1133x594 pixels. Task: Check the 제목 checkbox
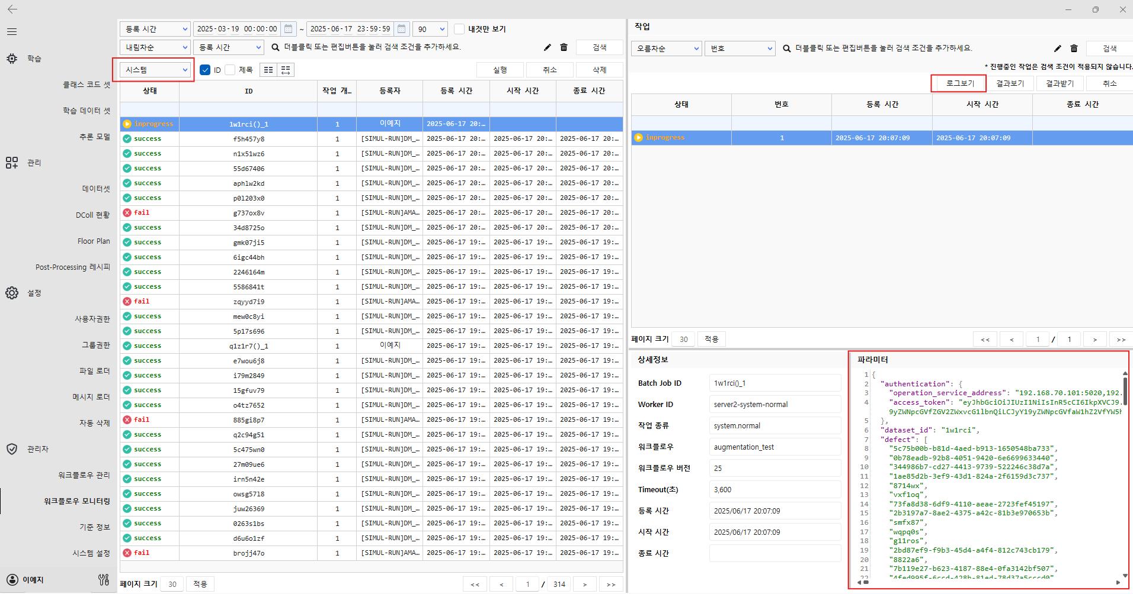tap(231, 70)
